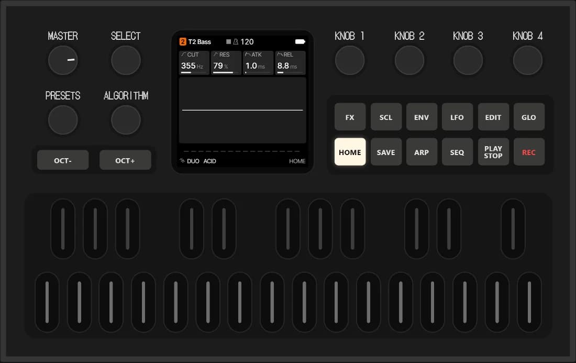Select the ATK 1.0 ms parameter
The width and height of the screenshot is (576, 363).
coord(258,63)
